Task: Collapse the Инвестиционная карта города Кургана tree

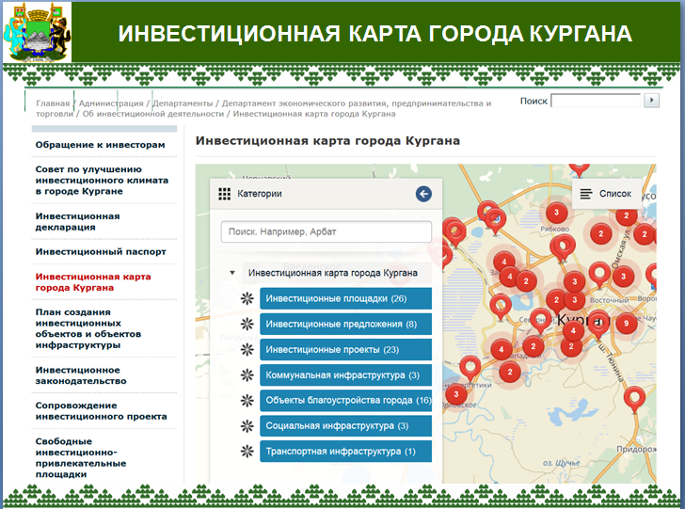Action: point(232,273)
